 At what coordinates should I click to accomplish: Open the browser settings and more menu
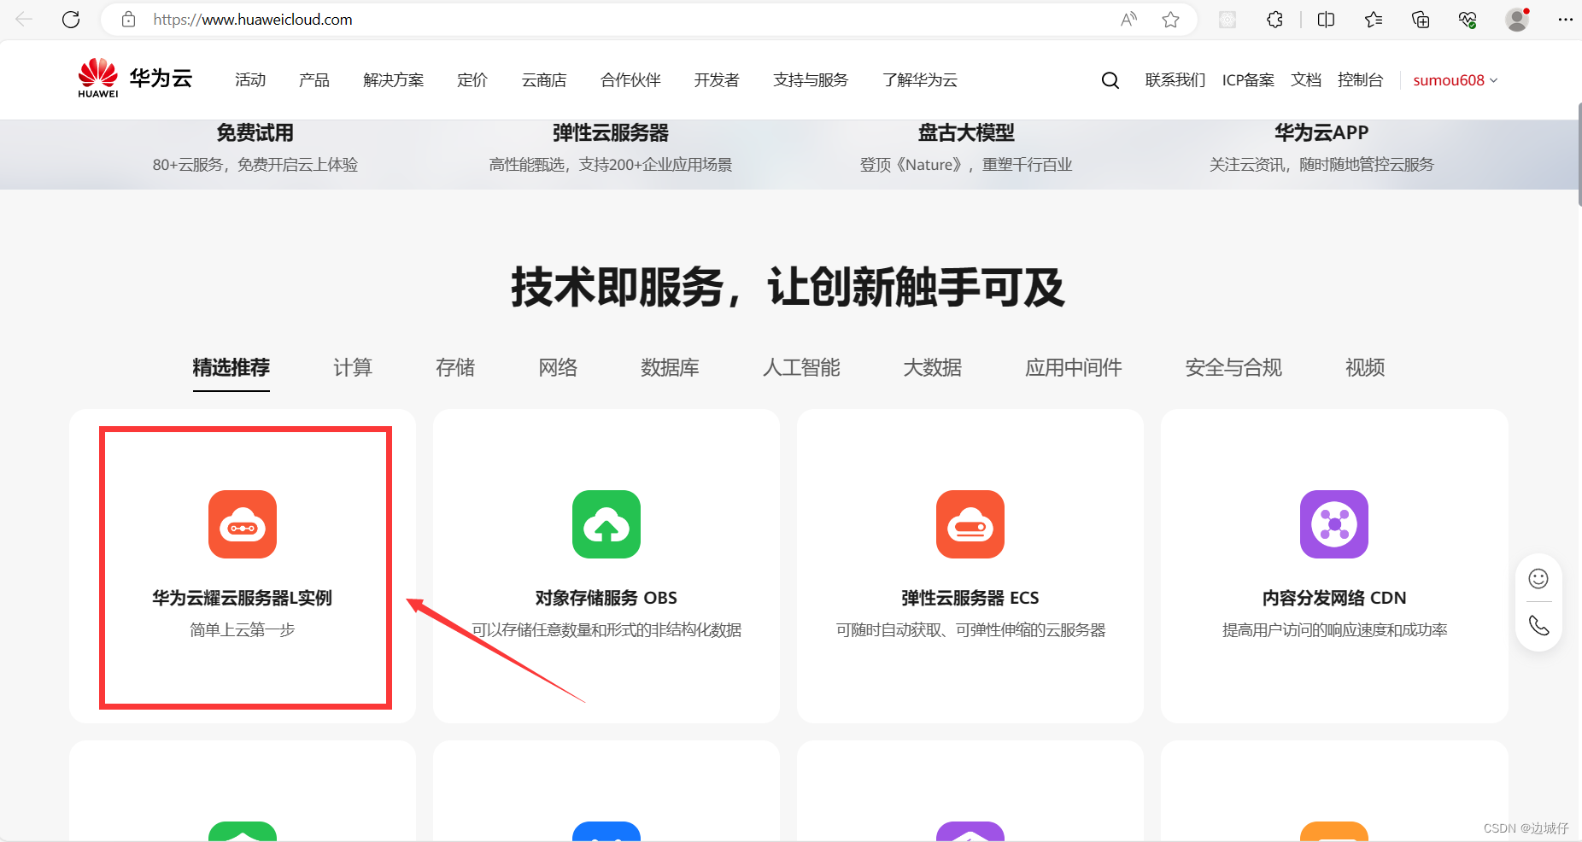pyautogui.click(x=1565, y=19)
